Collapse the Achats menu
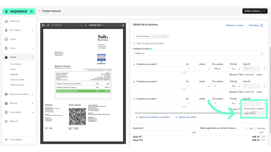The height and width of the screenshot is (152, 271). 32,57
